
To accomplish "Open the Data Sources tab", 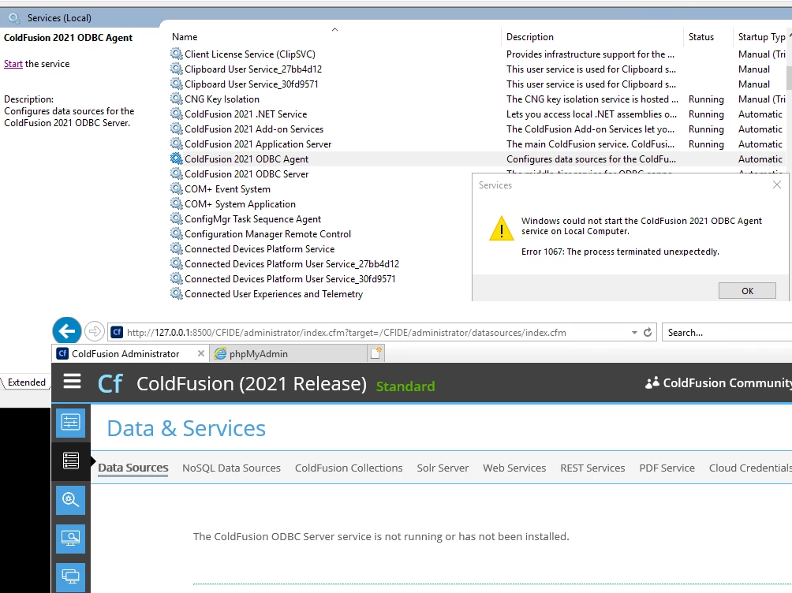I will point(133,468).
